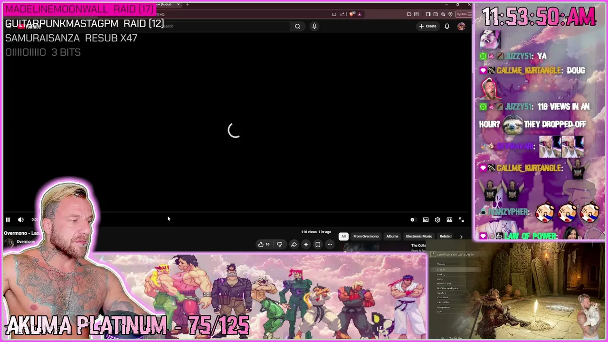Viewport: 608px width, 342px height.
Task: Select the All filter chip
Action: pos(343,236)
